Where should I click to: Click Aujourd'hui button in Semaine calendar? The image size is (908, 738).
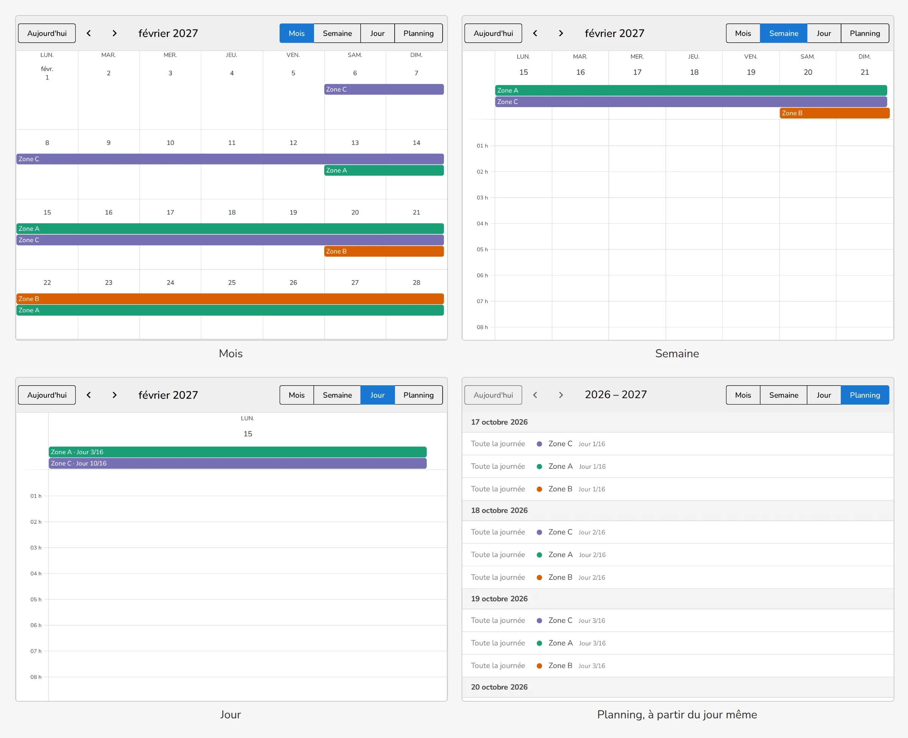(493, 33)
